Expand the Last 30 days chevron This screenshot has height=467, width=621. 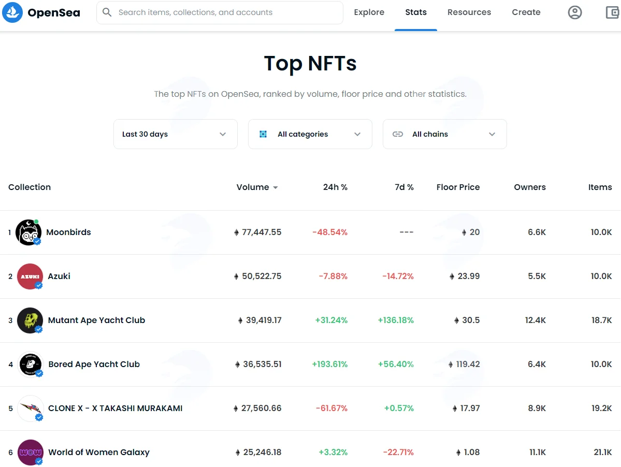pyautogui.click(x=223, y=134)
